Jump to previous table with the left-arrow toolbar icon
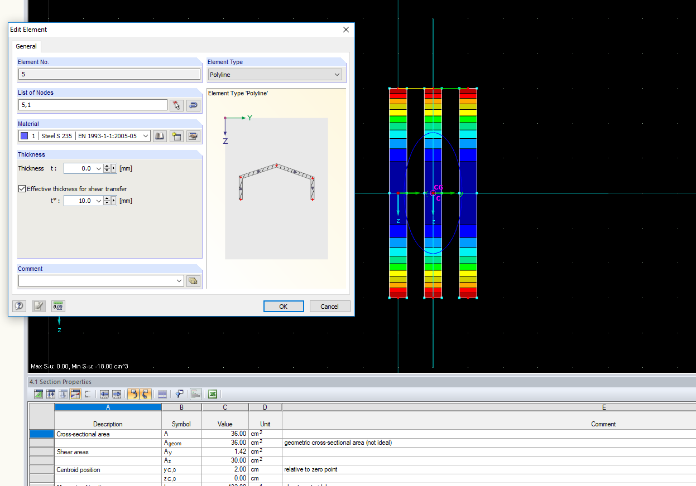 pos(104,393)
